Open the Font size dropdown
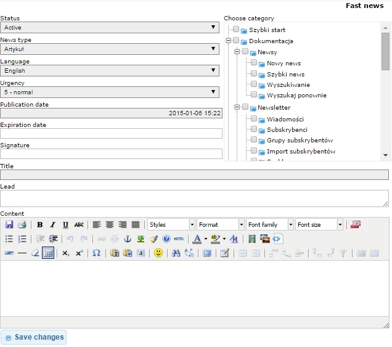The image size is (392, 347). click(319, 224)
